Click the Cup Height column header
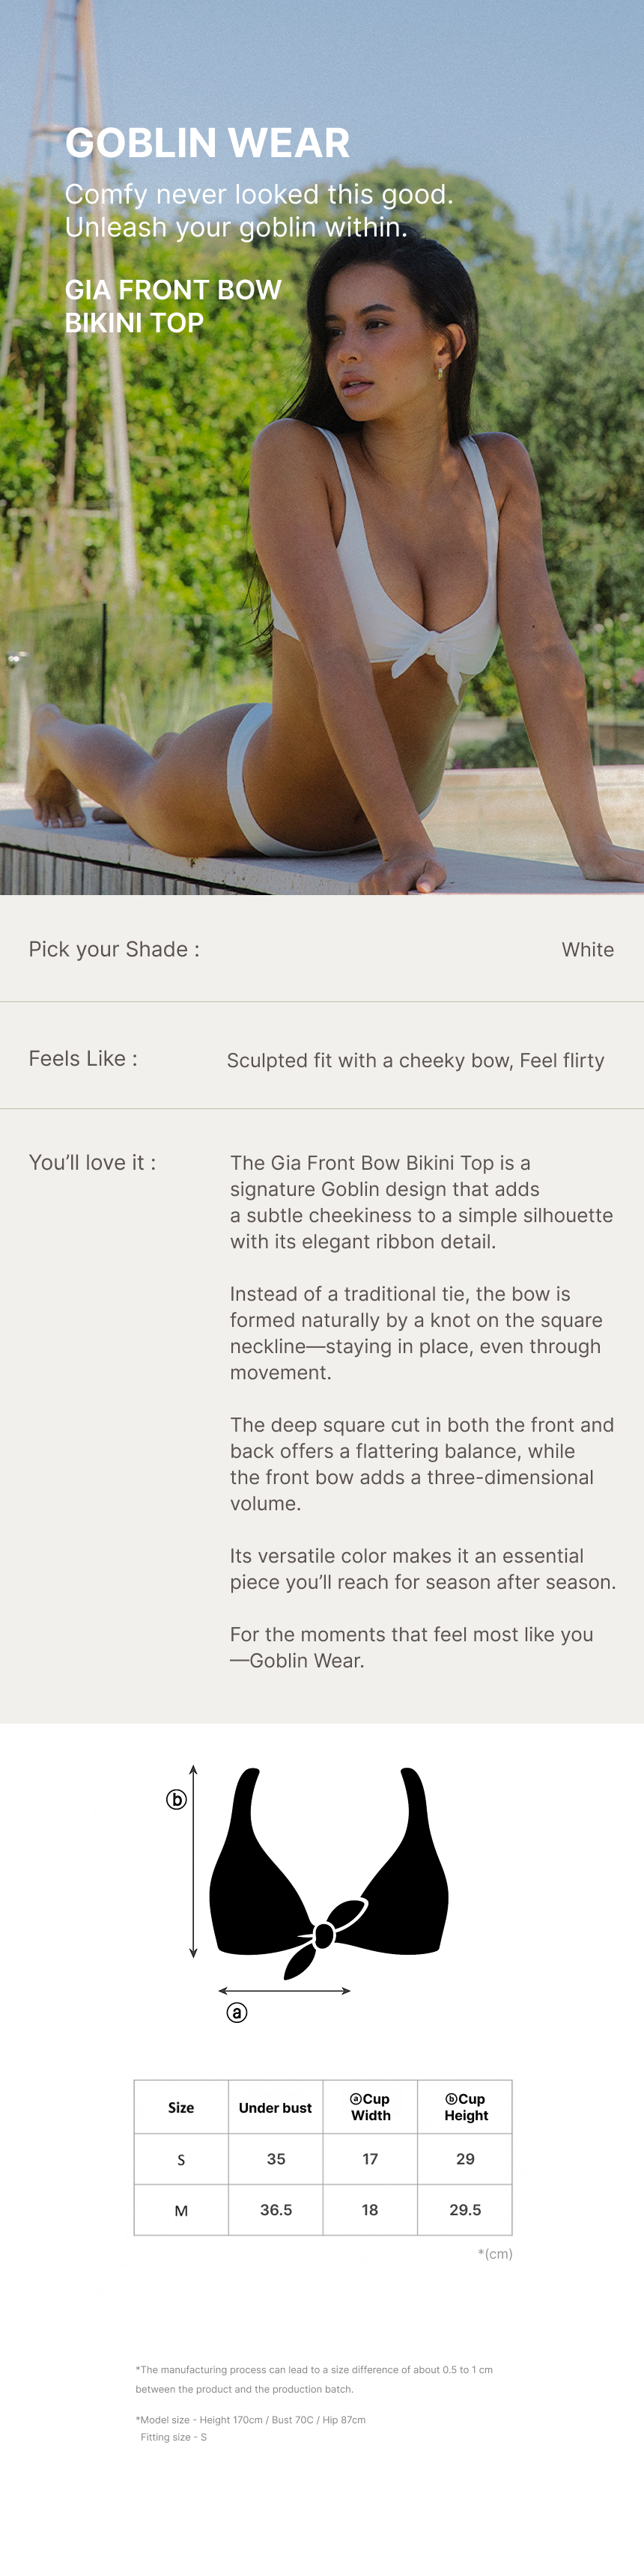This screenshot has width=644, height=2576. pos(465,2106)
